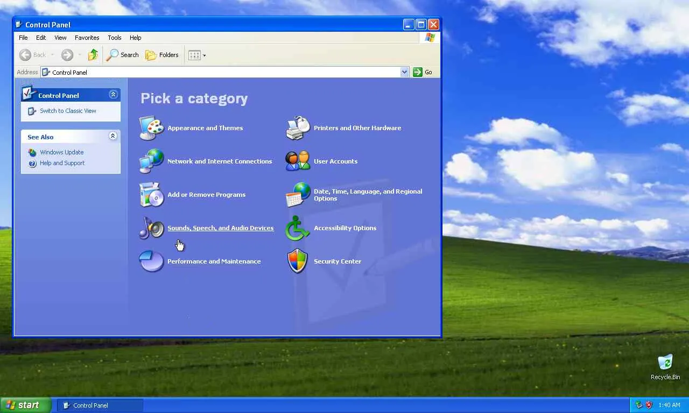The image size is (689, 413).
Task: Close the Control Panel window
Action: [433, 24]
